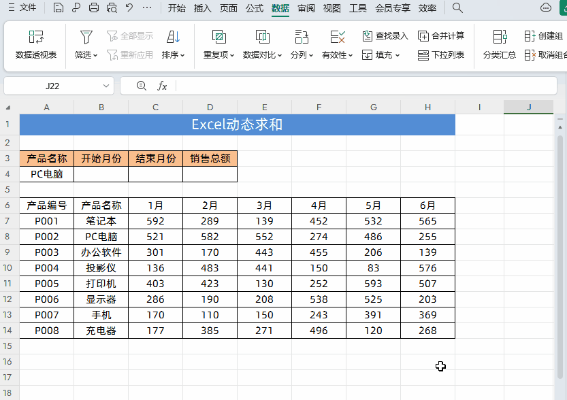Click 下拉列表 button
This screenshot has width=567, height=400.
(x=441, y=55)
